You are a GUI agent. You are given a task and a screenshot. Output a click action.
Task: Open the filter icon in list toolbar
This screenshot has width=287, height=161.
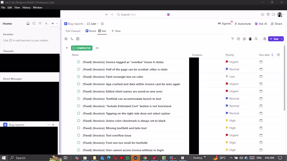tap(232, 39)
